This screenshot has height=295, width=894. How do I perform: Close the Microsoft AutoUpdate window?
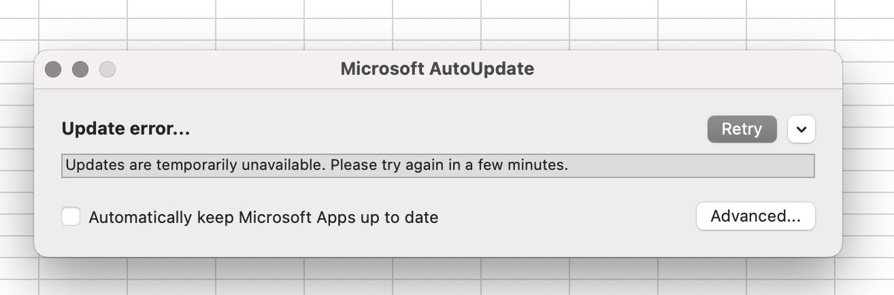[x=53, y=69]
